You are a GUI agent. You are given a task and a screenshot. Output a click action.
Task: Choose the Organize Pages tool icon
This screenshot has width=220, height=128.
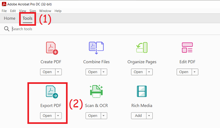(x=142, y=48)
